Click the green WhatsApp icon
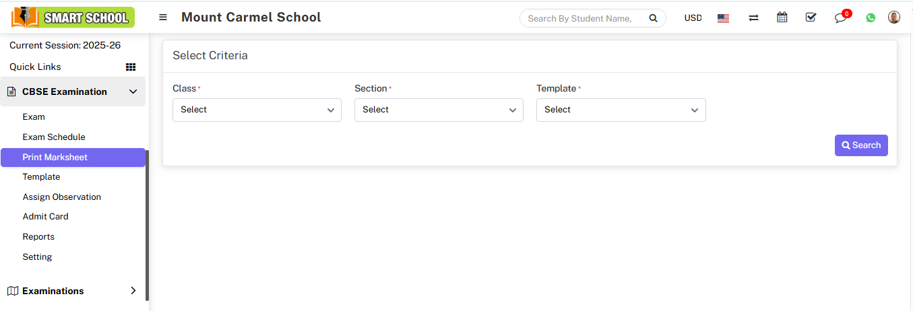 [x=871, y=18]
